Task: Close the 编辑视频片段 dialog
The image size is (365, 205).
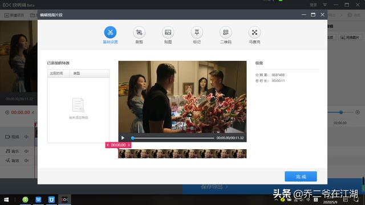Action: pos(322,15)
